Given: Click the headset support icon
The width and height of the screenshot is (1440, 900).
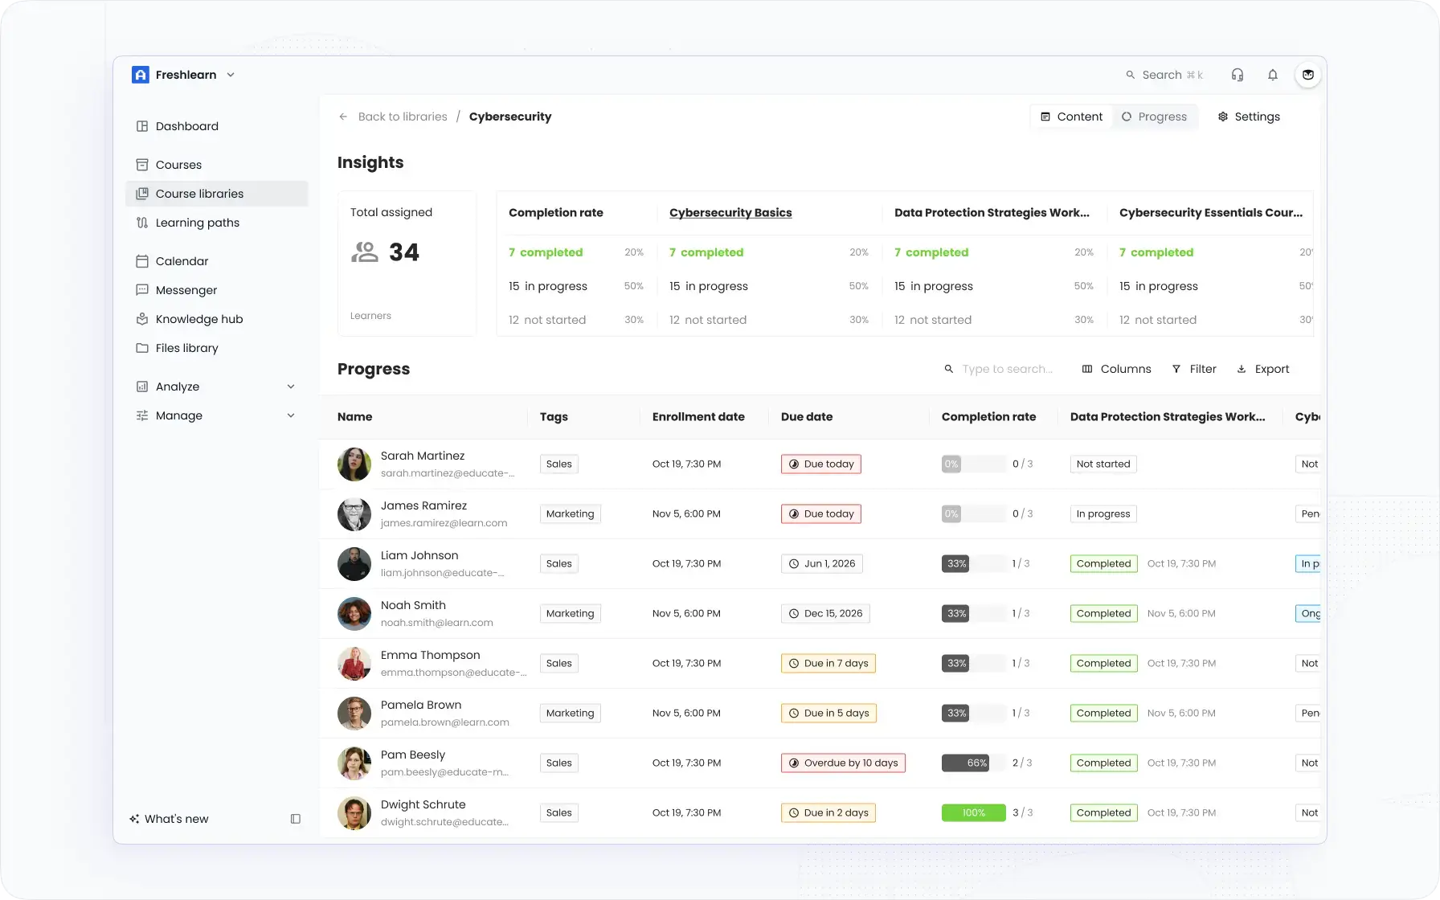Looking at the screenshot, I should point(1237,74).
